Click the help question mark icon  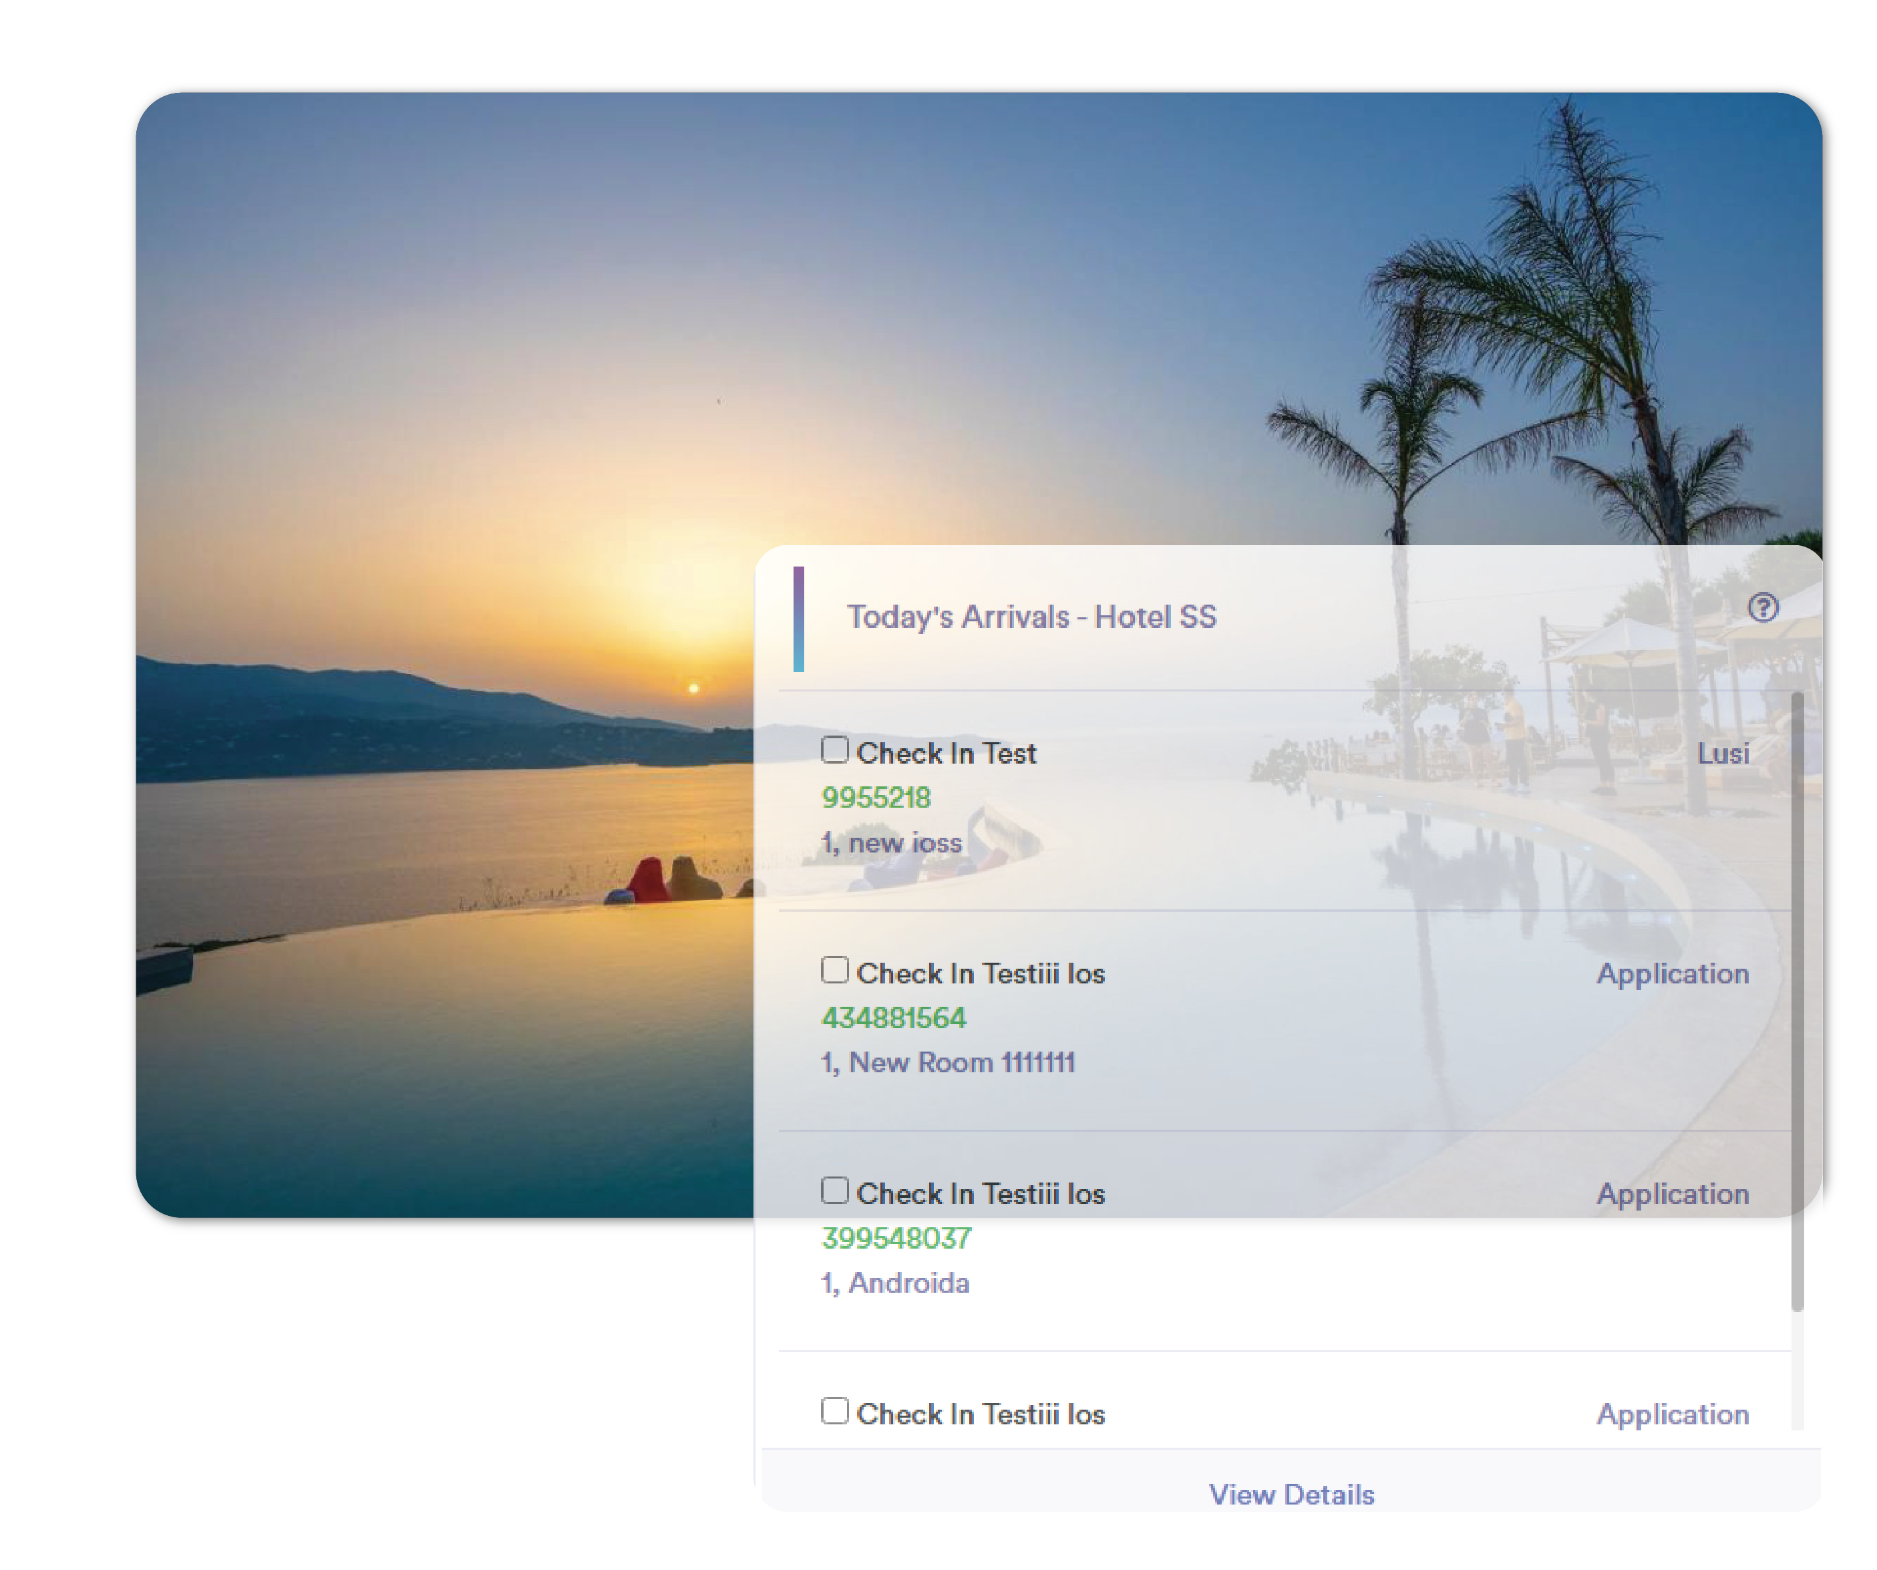click(x=1763, y=608)
